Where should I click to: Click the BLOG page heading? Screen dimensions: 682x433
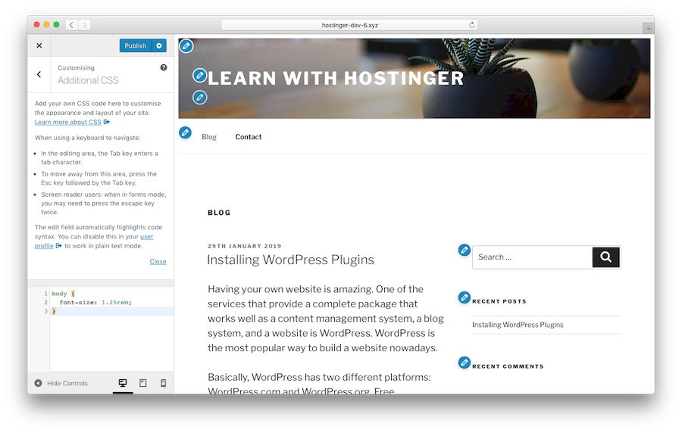[219, 213]
